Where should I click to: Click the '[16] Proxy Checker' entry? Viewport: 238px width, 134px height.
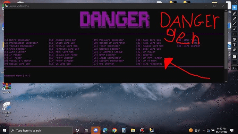click(x=61, y=58)
